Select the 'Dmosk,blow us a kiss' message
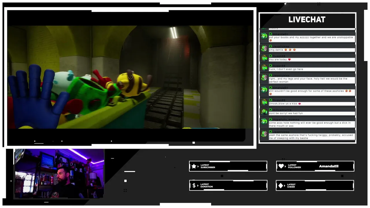This screenshot has width=370, height=208. (x=312, y=103)
